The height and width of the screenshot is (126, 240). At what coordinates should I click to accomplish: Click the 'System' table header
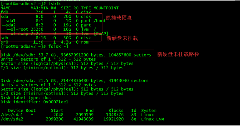point(149,110)
